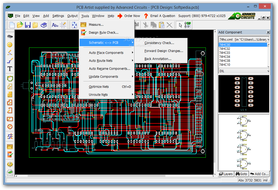
Task: Click the Save floppy disk icon
Action: coord(28,25)
